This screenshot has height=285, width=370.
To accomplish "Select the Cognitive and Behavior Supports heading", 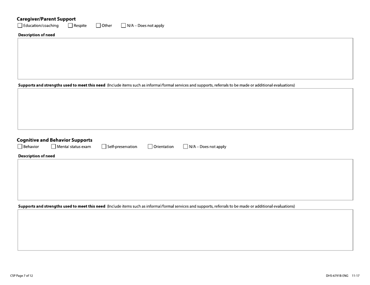I will tap(54, 140).
